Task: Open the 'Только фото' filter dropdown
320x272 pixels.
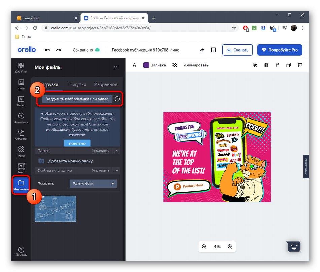Action: pos(93,183)
